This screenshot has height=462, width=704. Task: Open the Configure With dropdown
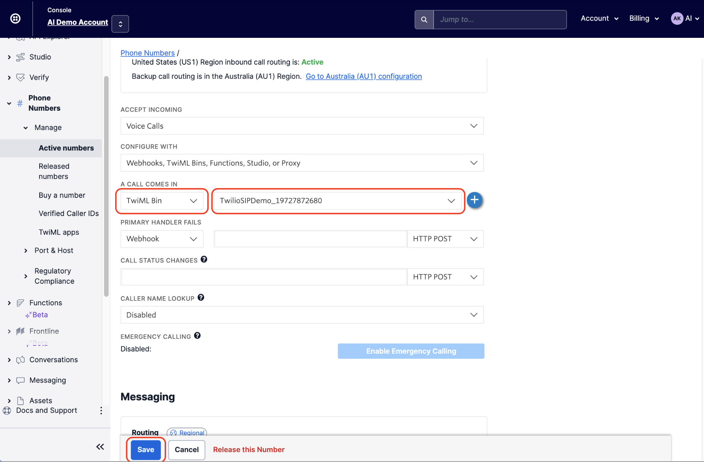302,163
